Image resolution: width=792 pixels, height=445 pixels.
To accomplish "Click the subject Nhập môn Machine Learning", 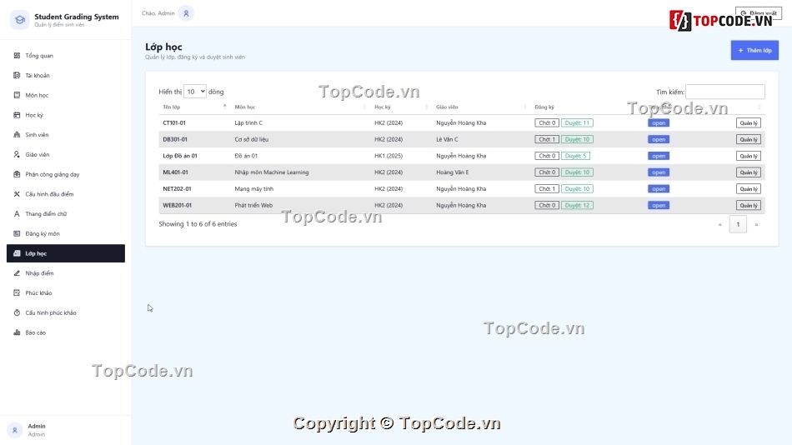I will [x=271, y=172].
